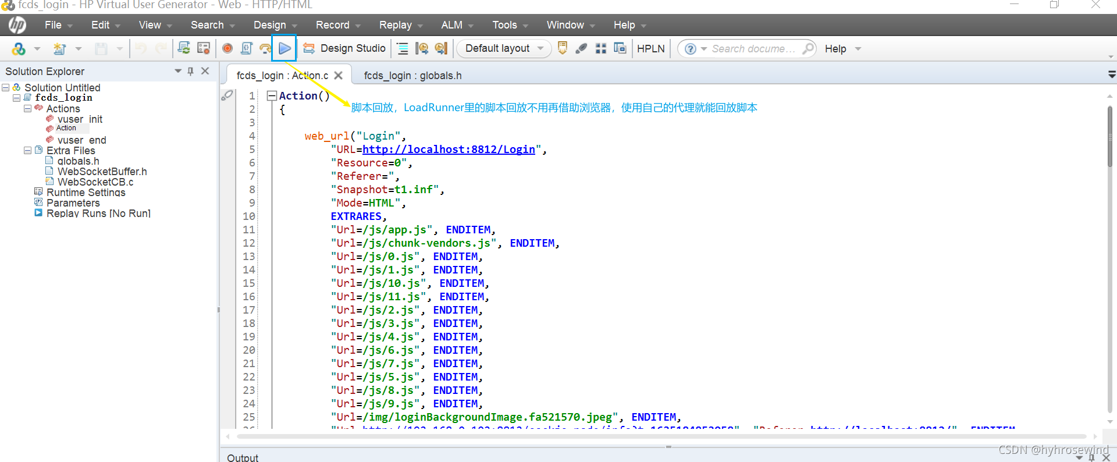This screenshot has height=462, width=1117.
Task: Select vuser_end action
Action: point(81,140)
